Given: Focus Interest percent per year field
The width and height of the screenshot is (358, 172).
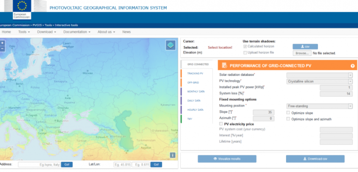Looking at the screenshot, I should coord(336,136).
